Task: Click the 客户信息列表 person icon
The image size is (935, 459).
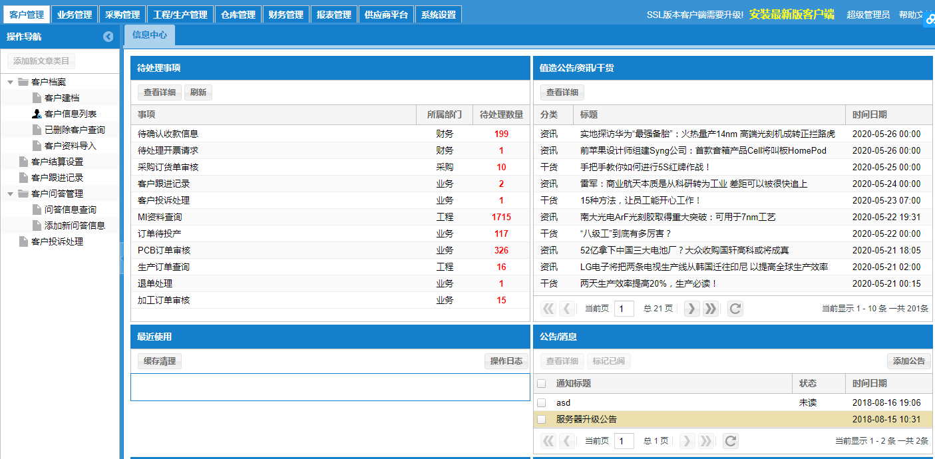Action: click(37, 114)
